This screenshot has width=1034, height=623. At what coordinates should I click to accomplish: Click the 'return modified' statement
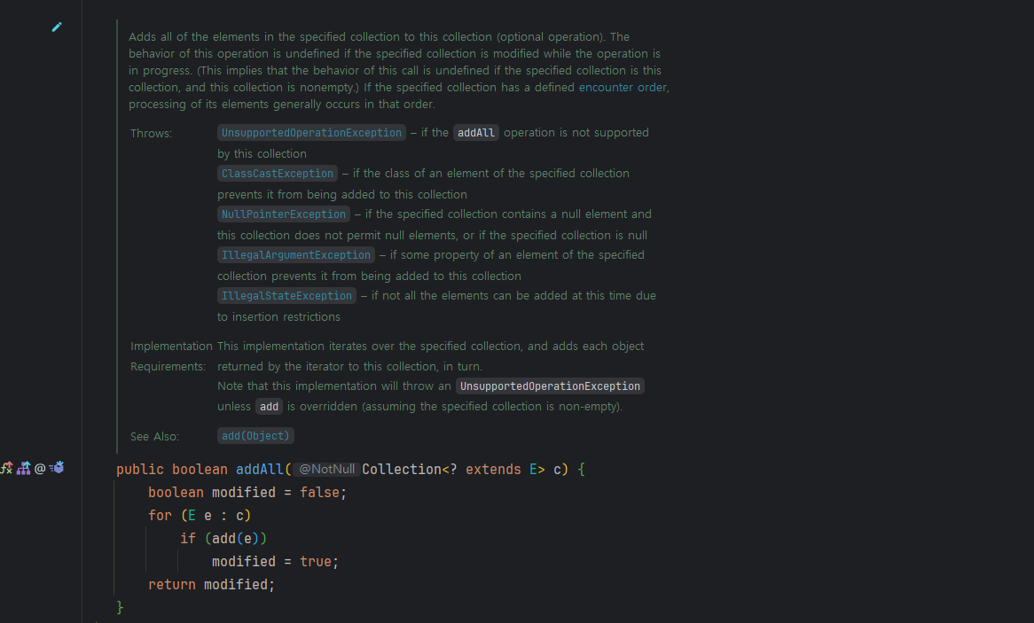(212, 585)
